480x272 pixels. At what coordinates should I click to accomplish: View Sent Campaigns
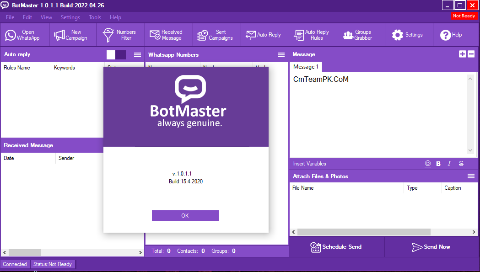click(x=217, y=35)
